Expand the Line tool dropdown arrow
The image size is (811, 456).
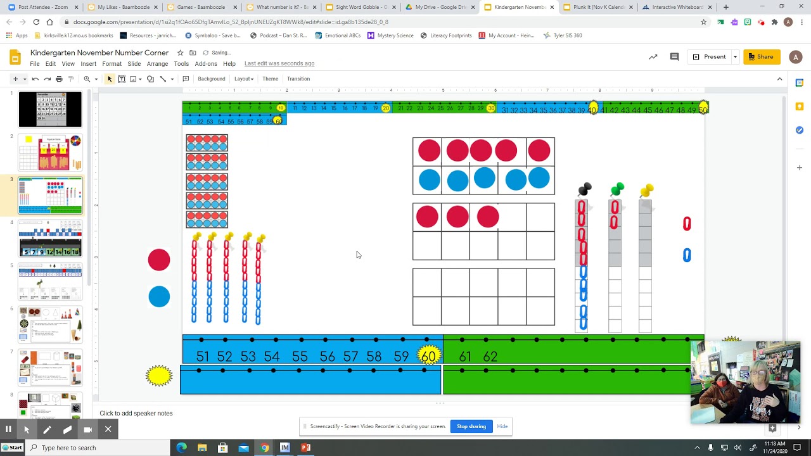172,79
